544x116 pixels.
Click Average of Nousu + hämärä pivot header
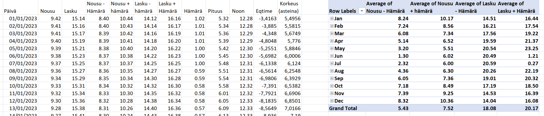pos(432,7)
